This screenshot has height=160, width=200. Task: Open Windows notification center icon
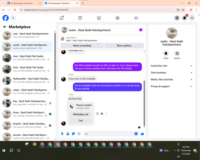(196, 150)
